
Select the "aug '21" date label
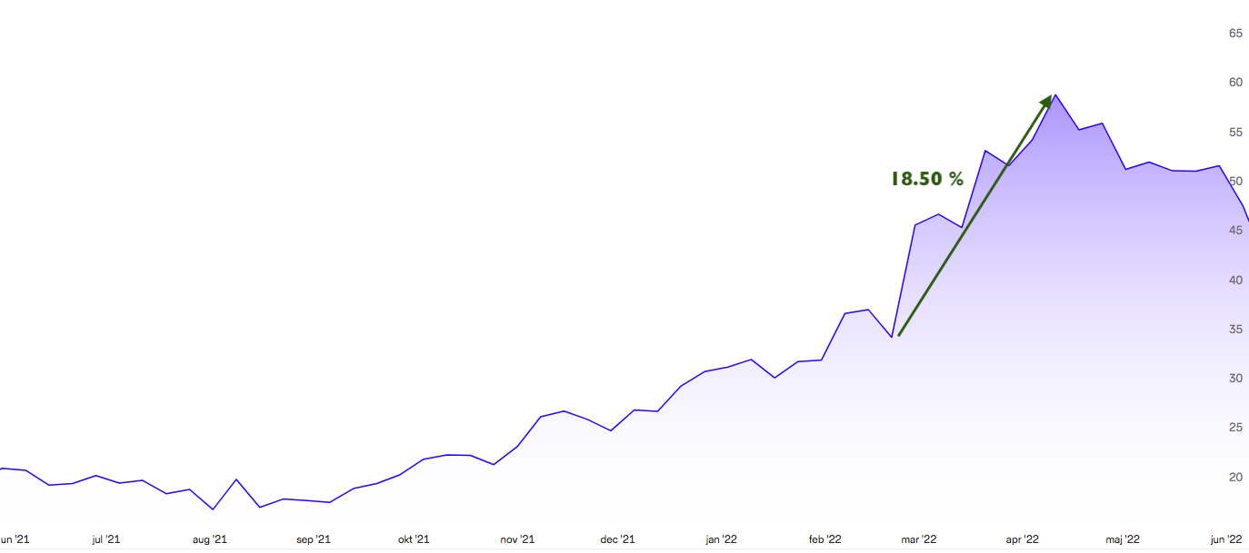[x=209, y=539]
